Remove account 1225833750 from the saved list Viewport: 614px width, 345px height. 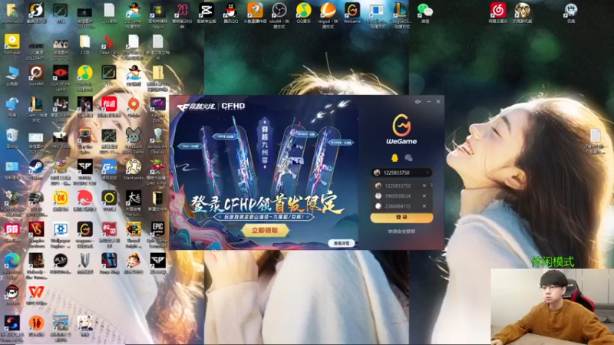click(x=424, y=186)
